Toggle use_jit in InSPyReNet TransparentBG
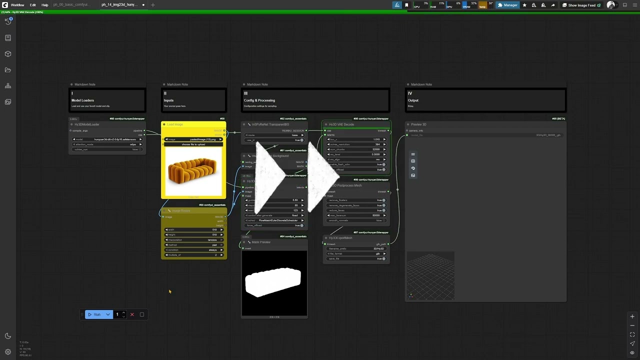This screenshot has width=640, height=360. click(274, 140)
